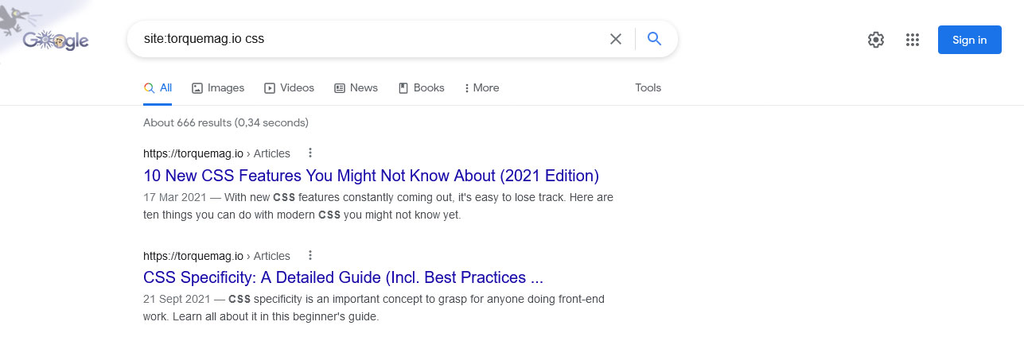Switch to the All results tab
This screenshot has height=337, width=1024.
click(x=158, y=88)
